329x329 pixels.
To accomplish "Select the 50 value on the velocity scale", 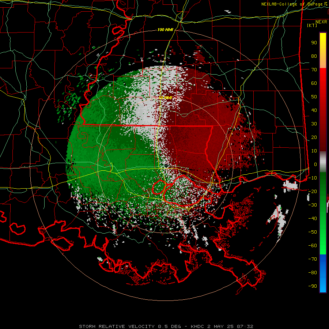I will click(x=314, y=97).
